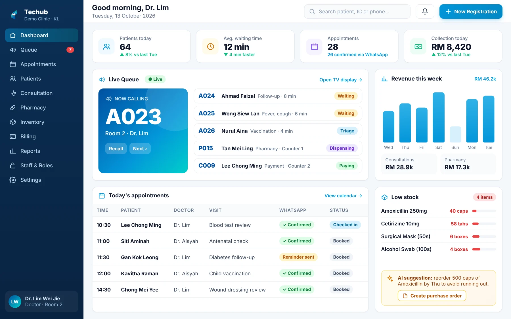This screenshot has width=511, height=319.
Task: Click the Dr. Lim Wei Jie profile card
Action: click(x=42, y=302)
